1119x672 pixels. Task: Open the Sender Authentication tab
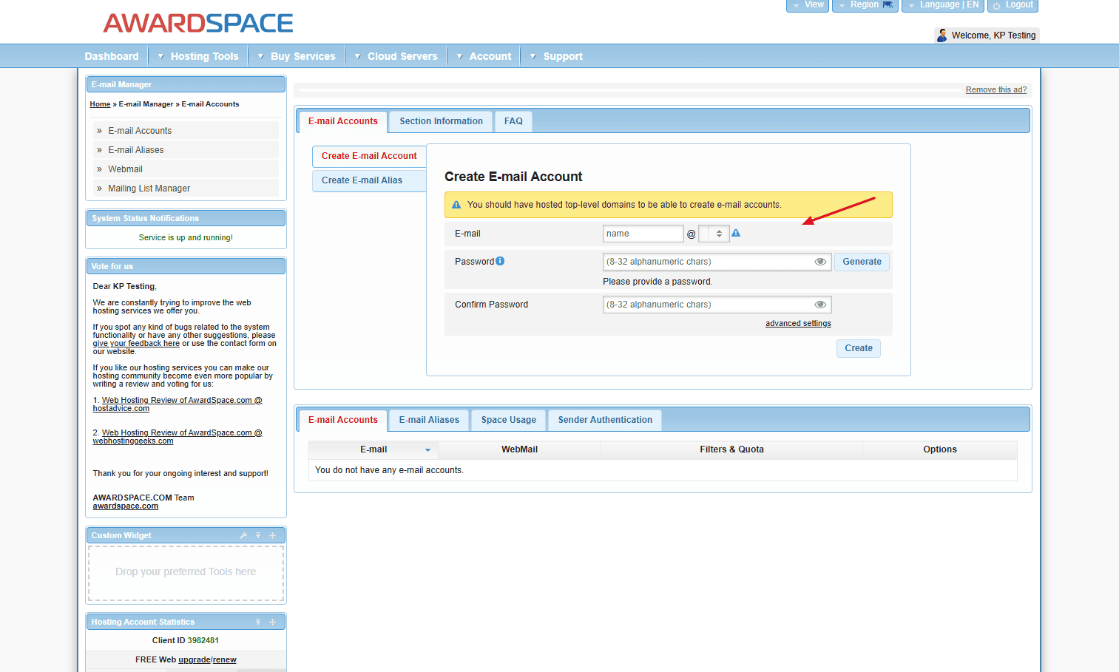click(x=605, y=420)
